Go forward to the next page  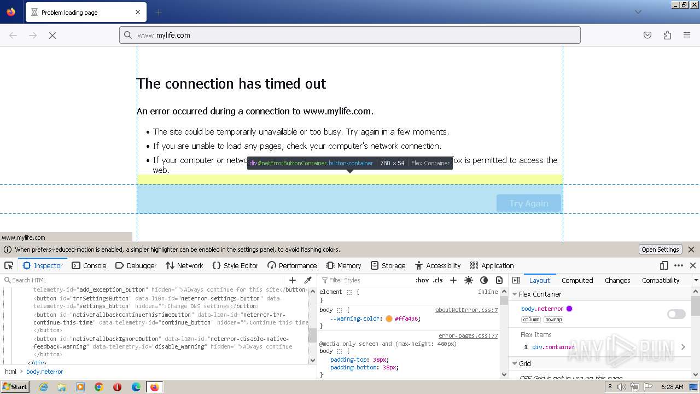(33, 35)
